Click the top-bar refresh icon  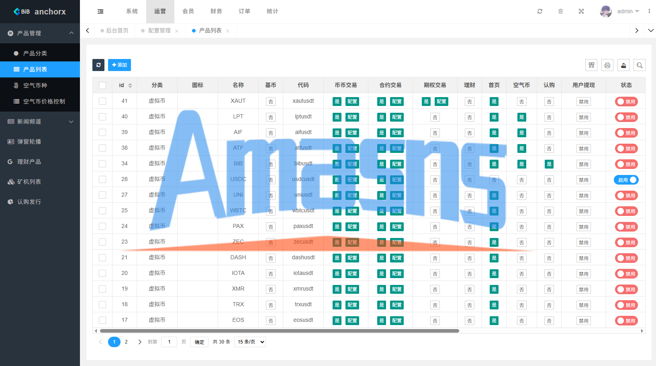tap(540, 11)
